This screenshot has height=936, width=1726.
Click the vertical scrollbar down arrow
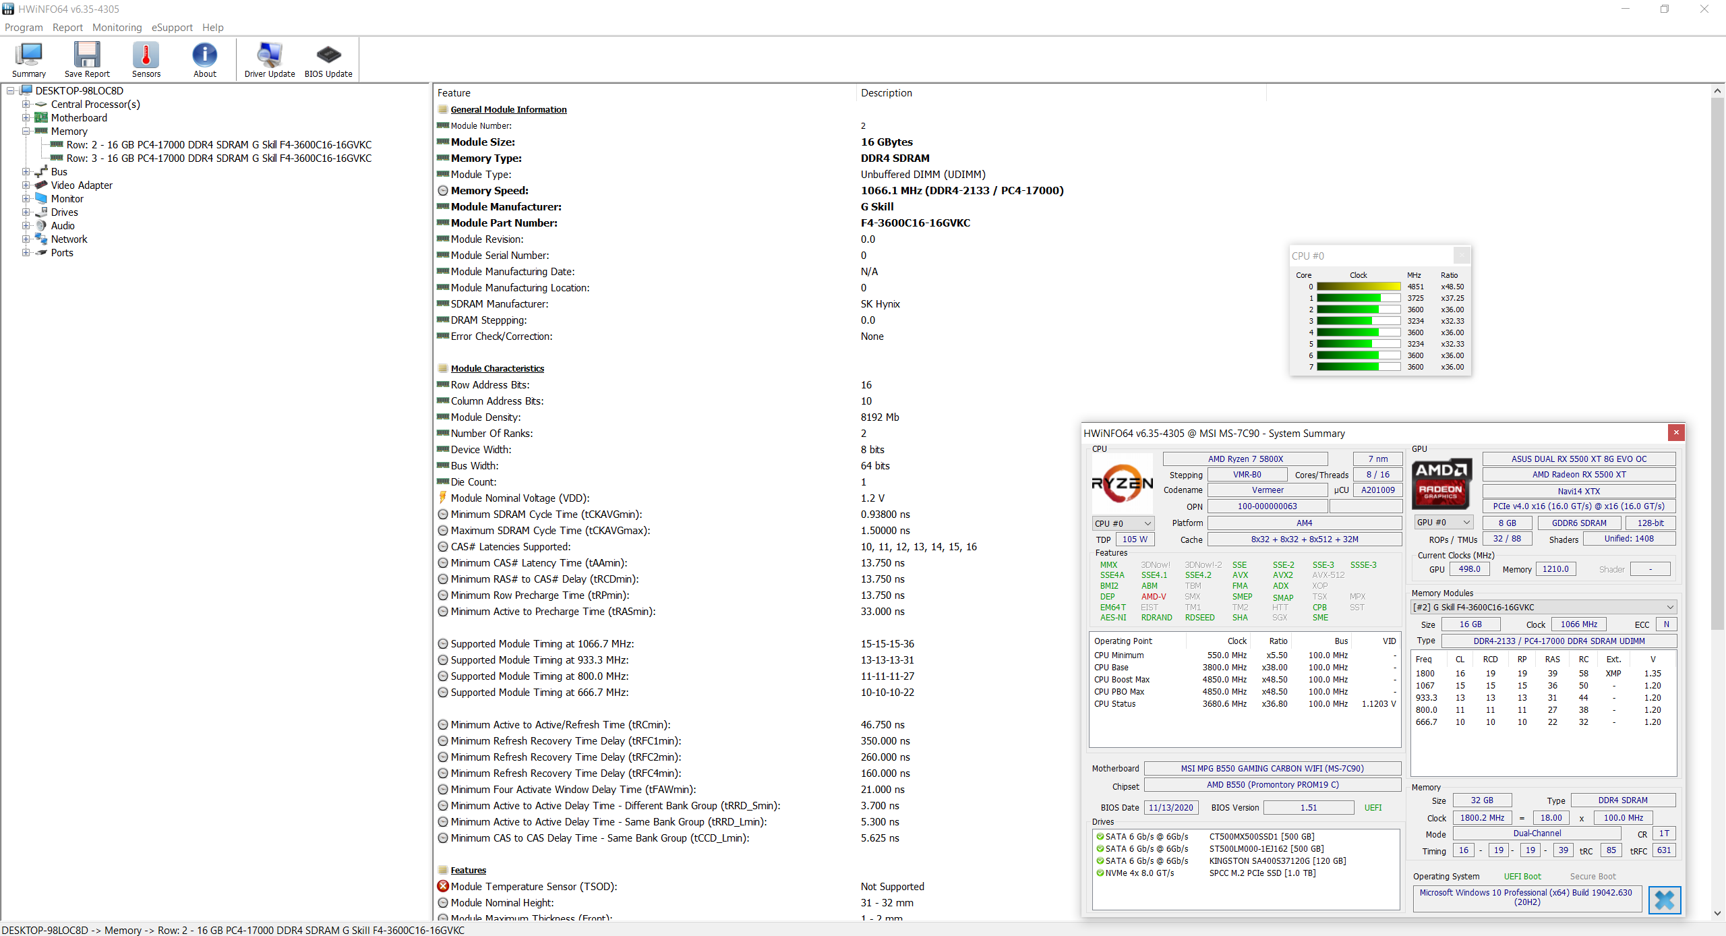click(x=1717, y=913)
